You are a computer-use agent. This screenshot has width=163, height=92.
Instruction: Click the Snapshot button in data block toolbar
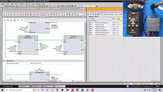[120, 14]
